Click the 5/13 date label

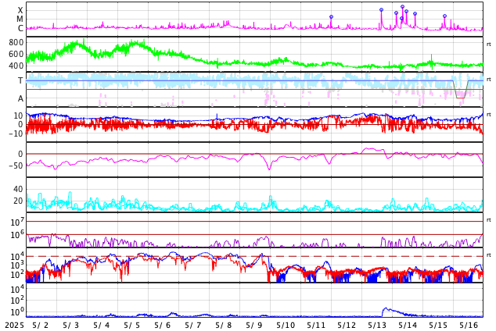tap(377, 325)
